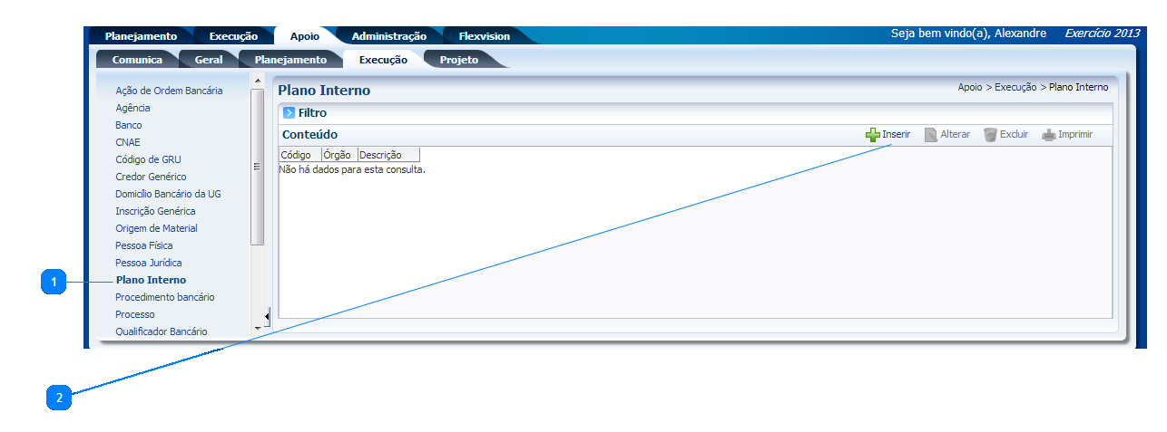The width and height of the screenshot is (1167, 432).
Task: Click the green plus Inserir icon
Action: (872, 135)
